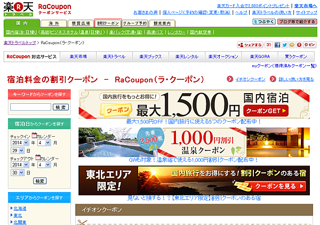The width and height of the screenshot is (320, 225).
Task: Select the 観光案内 tab
Action: click(x=162, y=23)
